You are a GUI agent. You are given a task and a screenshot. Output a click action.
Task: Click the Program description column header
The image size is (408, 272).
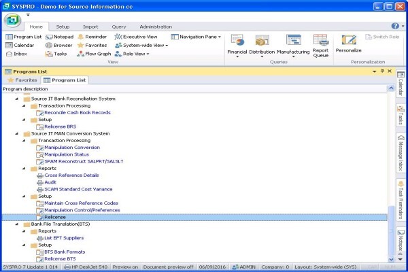194,89
